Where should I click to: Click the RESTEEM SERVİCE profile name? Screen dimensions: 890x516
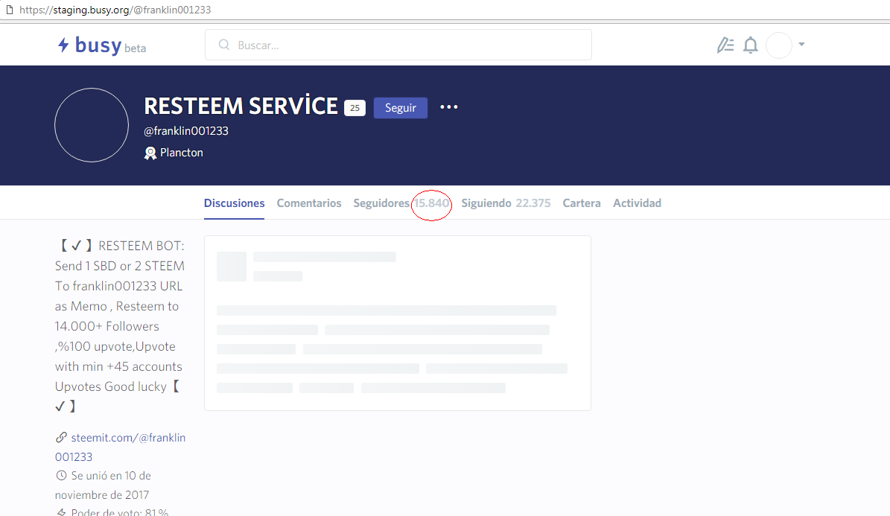click(241, 106)
